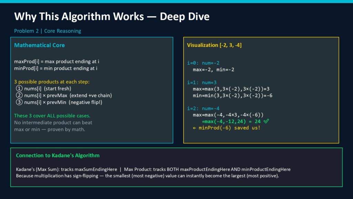Click the 'Problem 2 | Core Reasoning' subtitle

point(48,31)
